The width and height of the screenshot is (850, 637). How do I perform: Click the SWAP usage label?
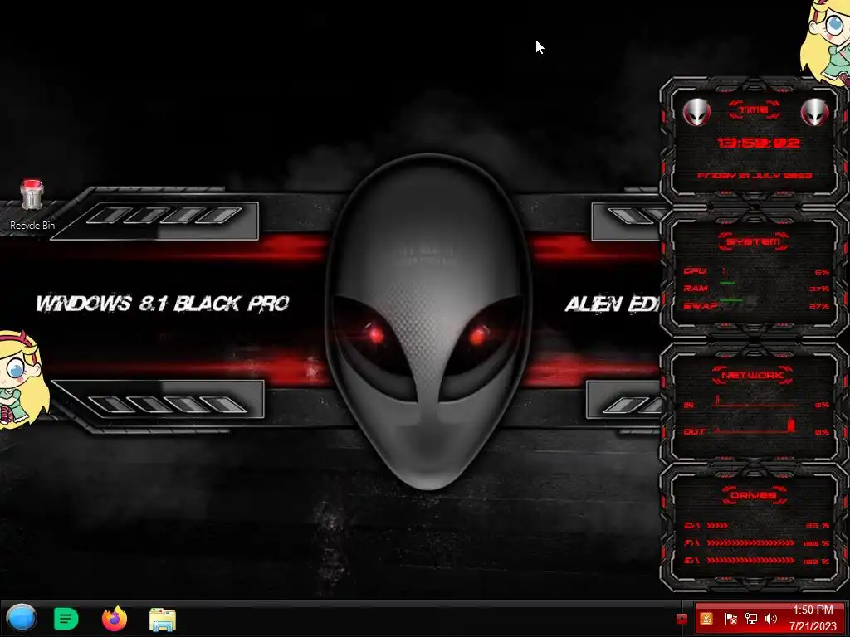[701, 305]
